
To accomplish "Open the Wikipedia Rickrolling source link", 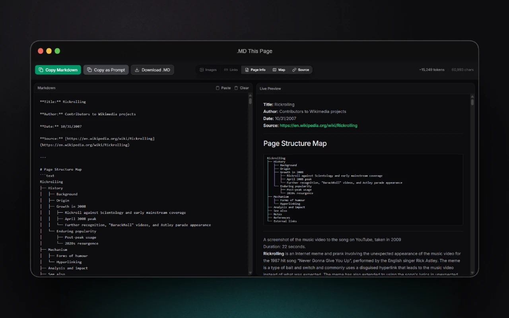I will tap(318, 126).
